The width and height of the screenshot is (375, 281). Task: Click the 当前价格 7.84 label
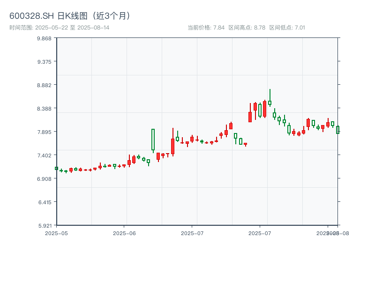click(x=206, y=28)
